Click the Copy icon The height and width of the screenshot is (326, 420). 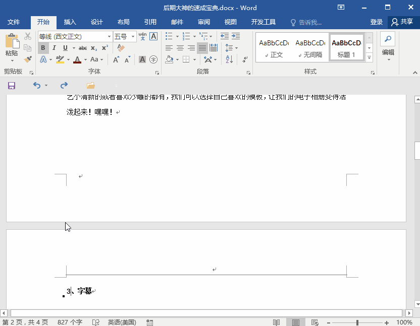[28, 47]
